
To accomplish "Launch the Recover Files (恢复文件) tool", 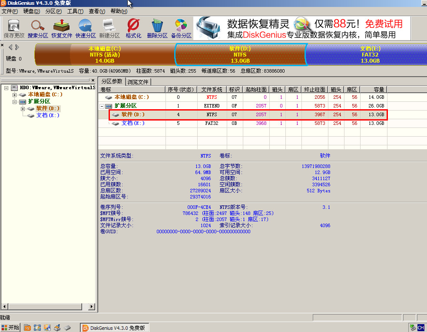I will (62, 28).
